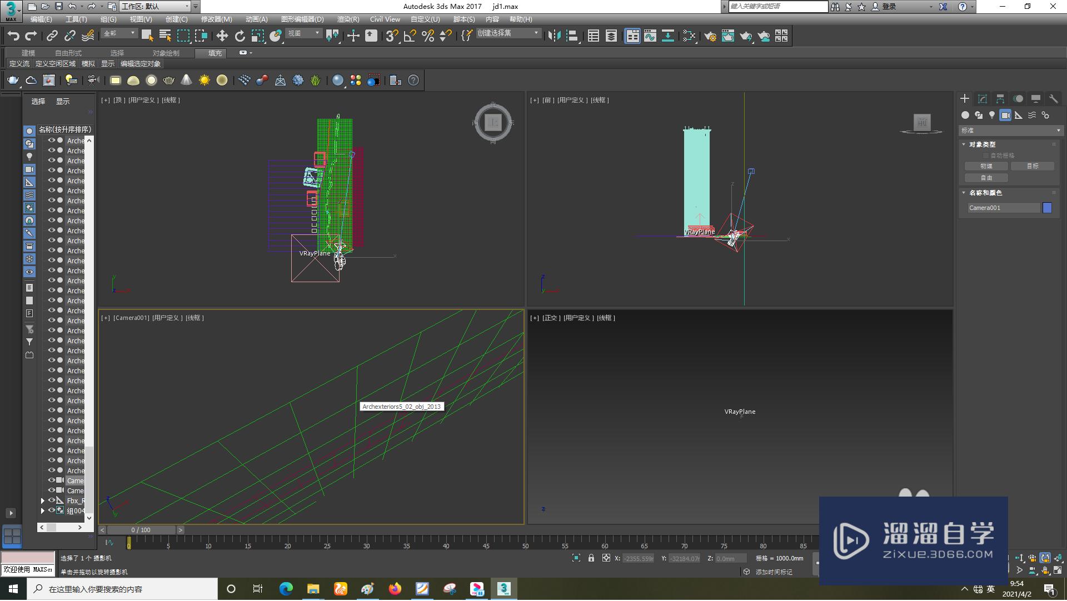Open the 创建选择集 named selection dropdown

pos(508,33)
